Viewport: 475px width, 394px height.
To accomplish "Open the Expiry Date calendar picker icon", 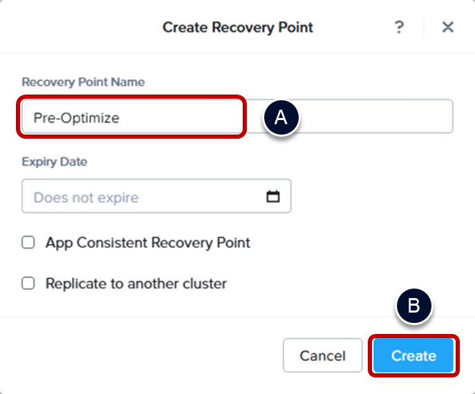I will pos(273,197).
